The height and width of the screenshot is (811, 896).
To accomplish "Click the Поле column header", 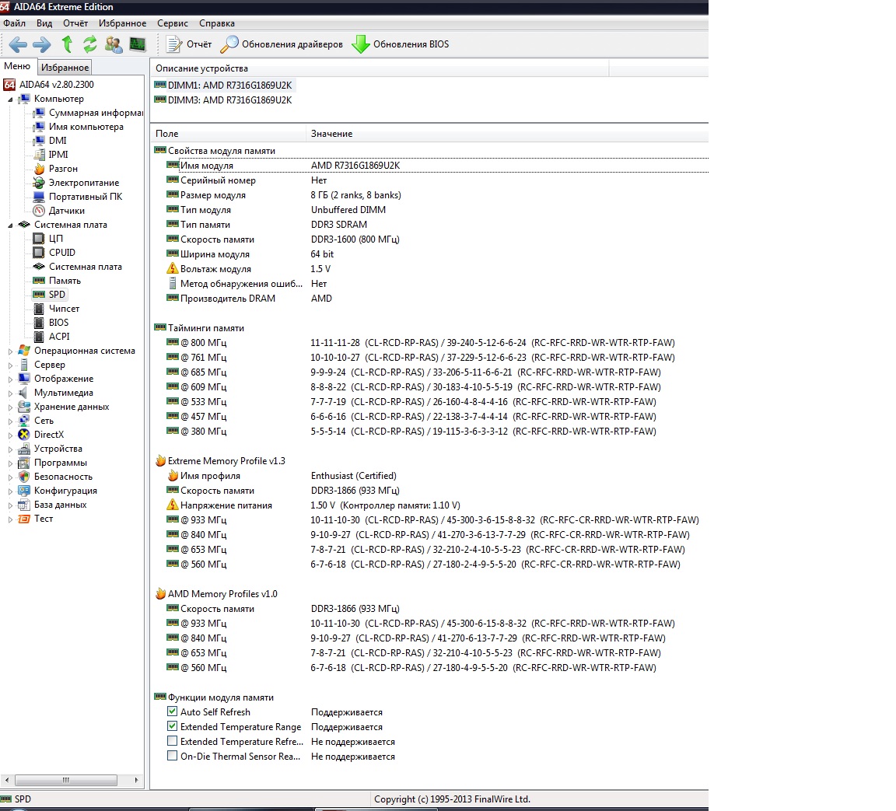I will click(229, 134).
